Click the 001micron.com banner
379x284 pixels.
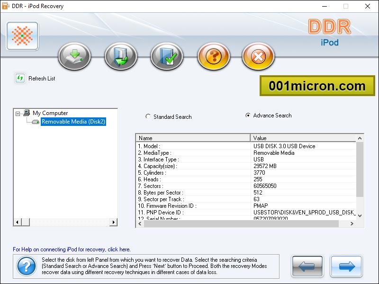pyautogui.click(x=316, y=86)
